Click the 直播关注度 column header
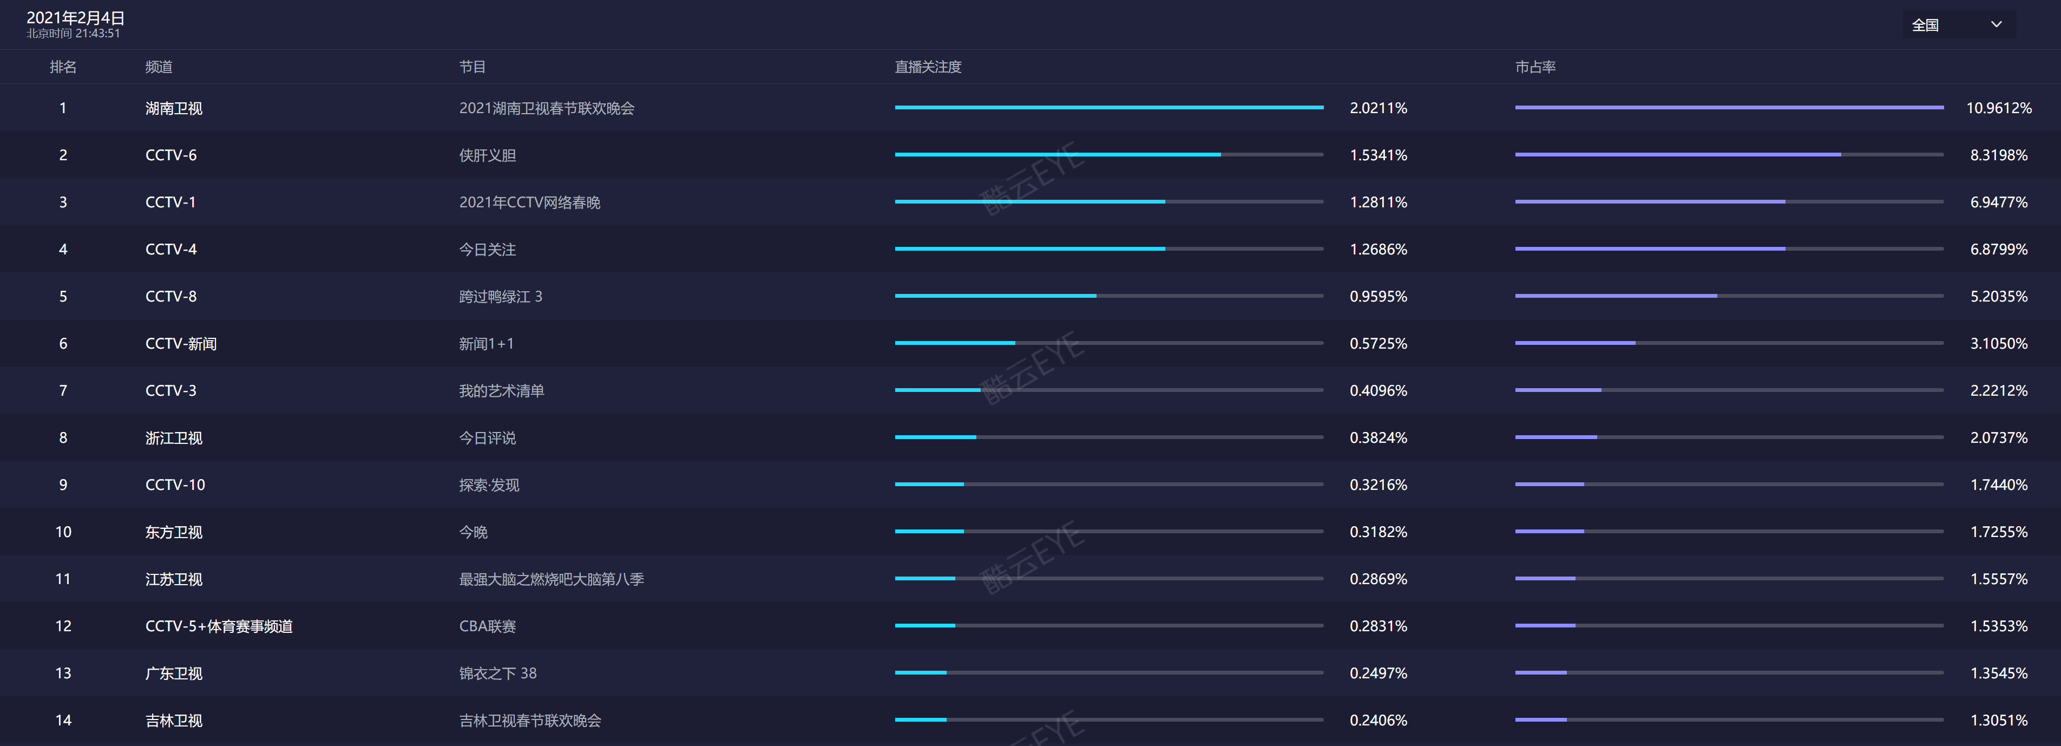Image resolution: width=2061 pixels, height=746 pixels. [928, 67]
